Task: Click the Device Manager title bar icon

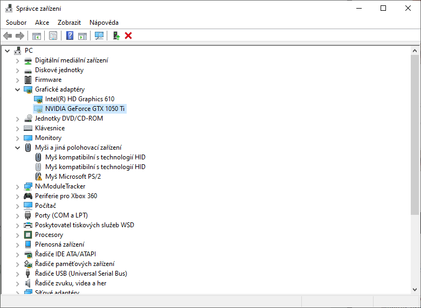Action: 9,8
